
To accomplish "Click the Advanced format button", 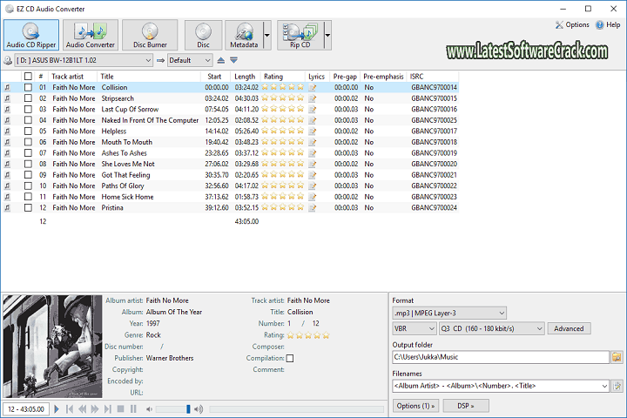I will 569,328.
